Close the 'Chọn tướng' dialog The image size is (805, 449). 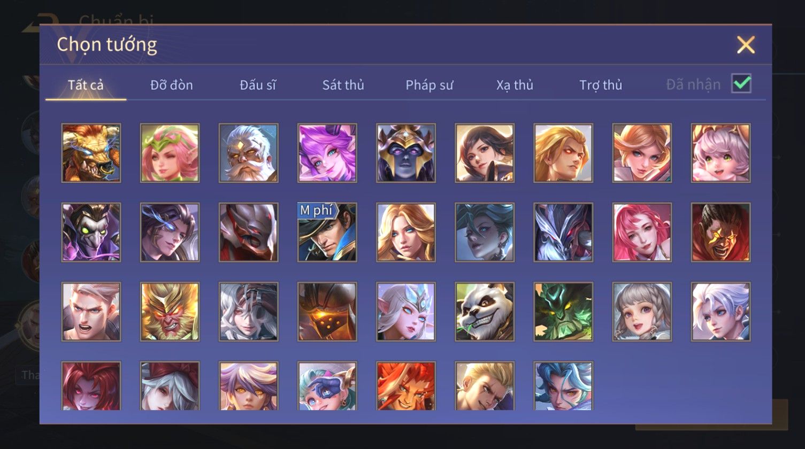(746, 45)
